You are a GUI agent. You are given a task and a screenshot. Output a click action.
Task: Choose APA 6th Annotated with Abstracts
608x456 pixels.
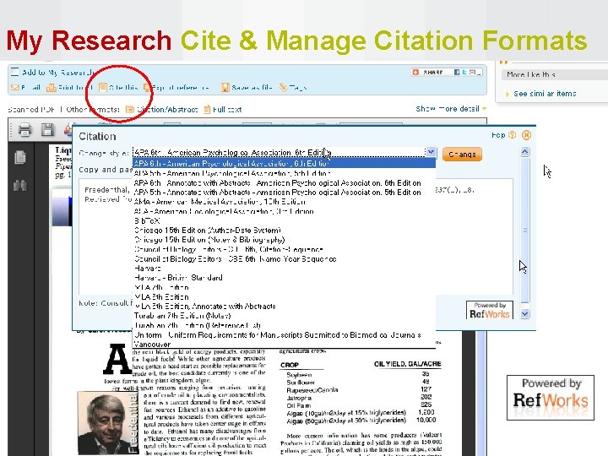click(284, 182)
